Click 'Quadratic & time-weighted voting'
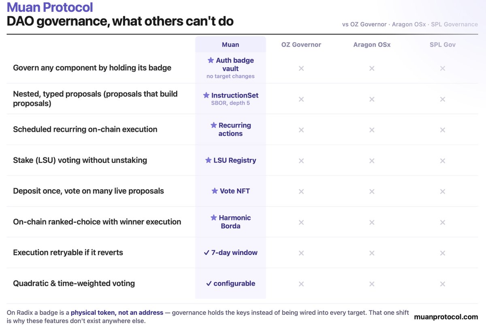 (74, 283)
